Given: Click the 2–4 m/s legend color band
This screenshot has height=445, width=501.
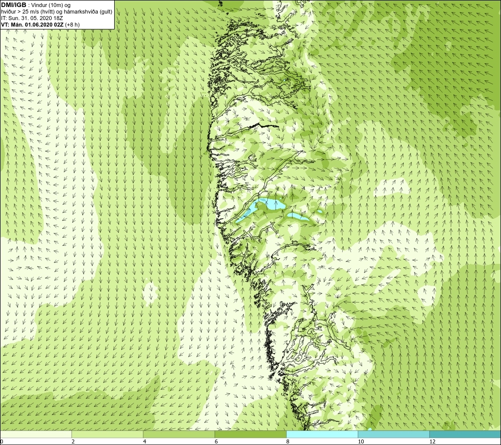Looking at the screenshot, I should [107, 434].
